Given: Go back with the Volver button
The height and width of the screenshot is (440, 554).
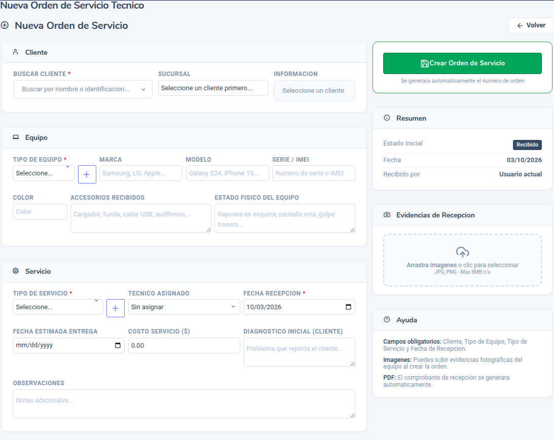Looking at the screenshot, I should pos(531,25).
